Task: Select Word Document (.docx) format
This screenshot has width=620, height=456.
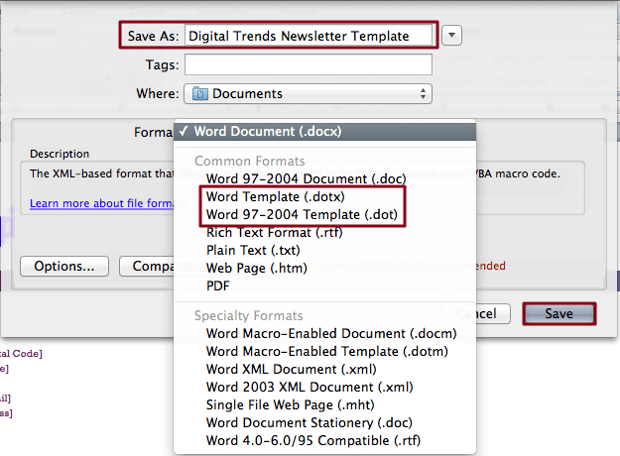Action: pos(324,131)
